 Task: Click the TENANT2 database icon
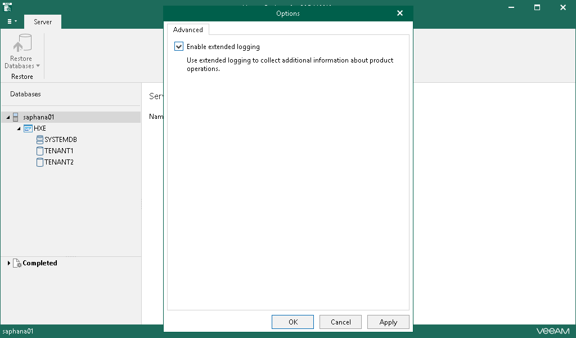point(39,162)
